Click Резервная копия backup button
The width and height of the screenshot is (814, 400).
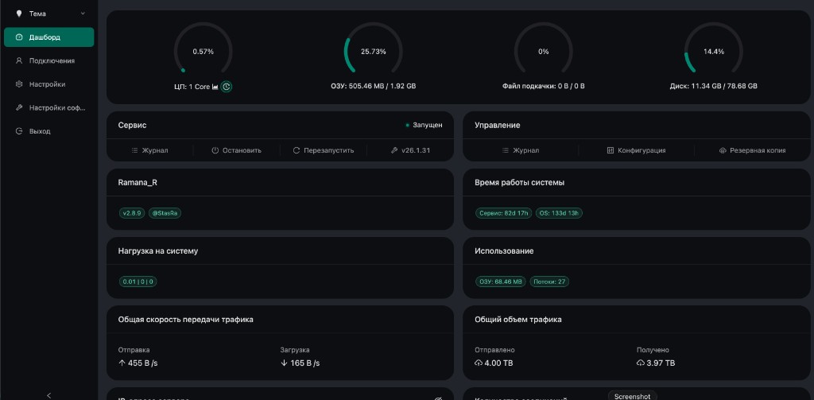click(752, 150)
